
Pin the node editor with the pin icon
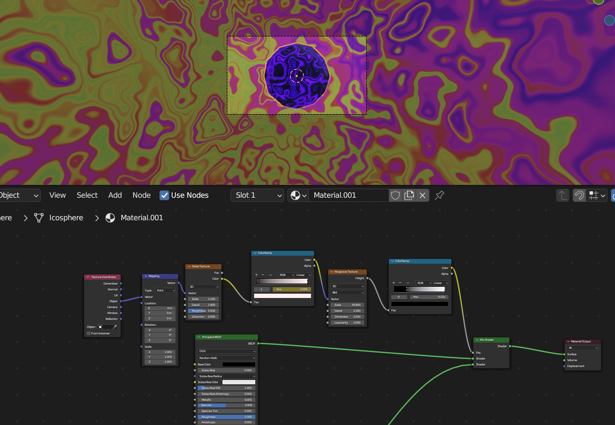(x=439, y=195)
